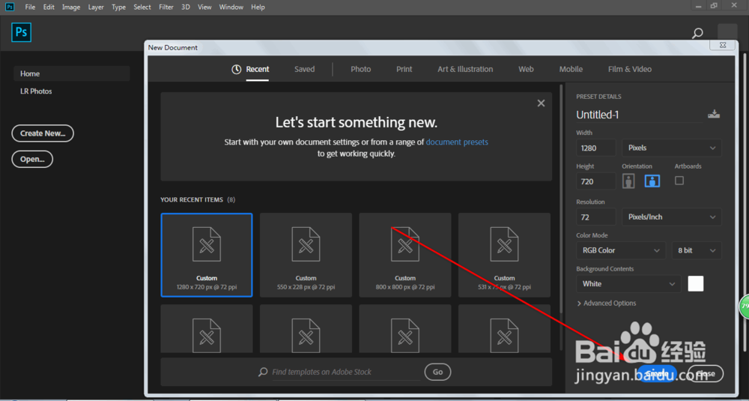Open the Layer menu

[x=96, y=7]
